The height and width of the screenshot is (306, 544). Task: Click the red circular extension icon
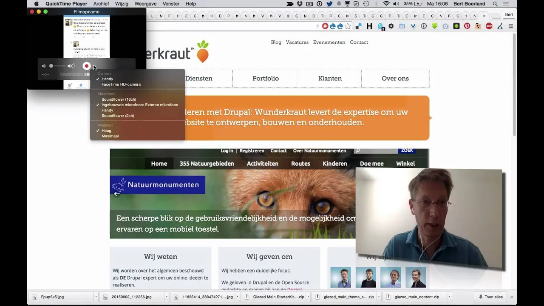[325, 26]
